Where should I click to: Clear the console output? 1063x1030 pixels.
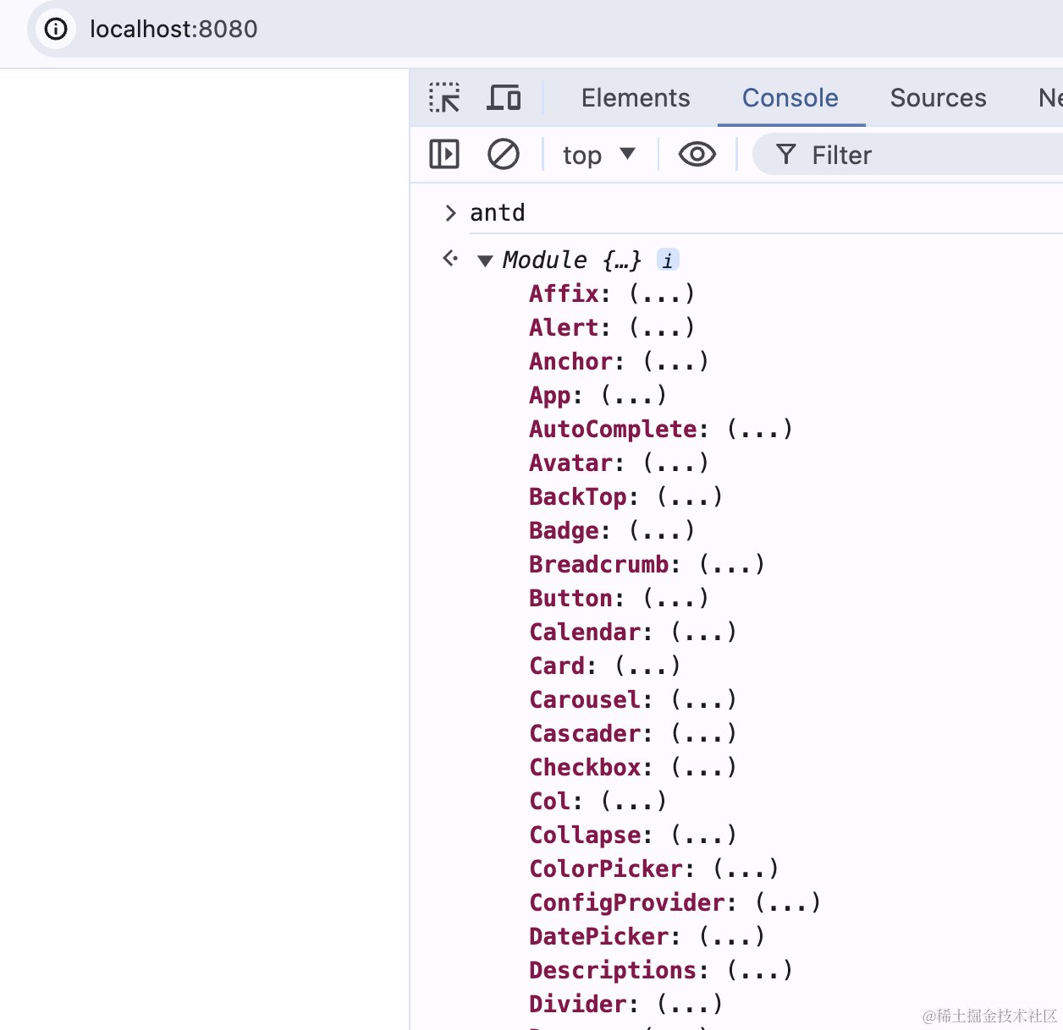504,155
